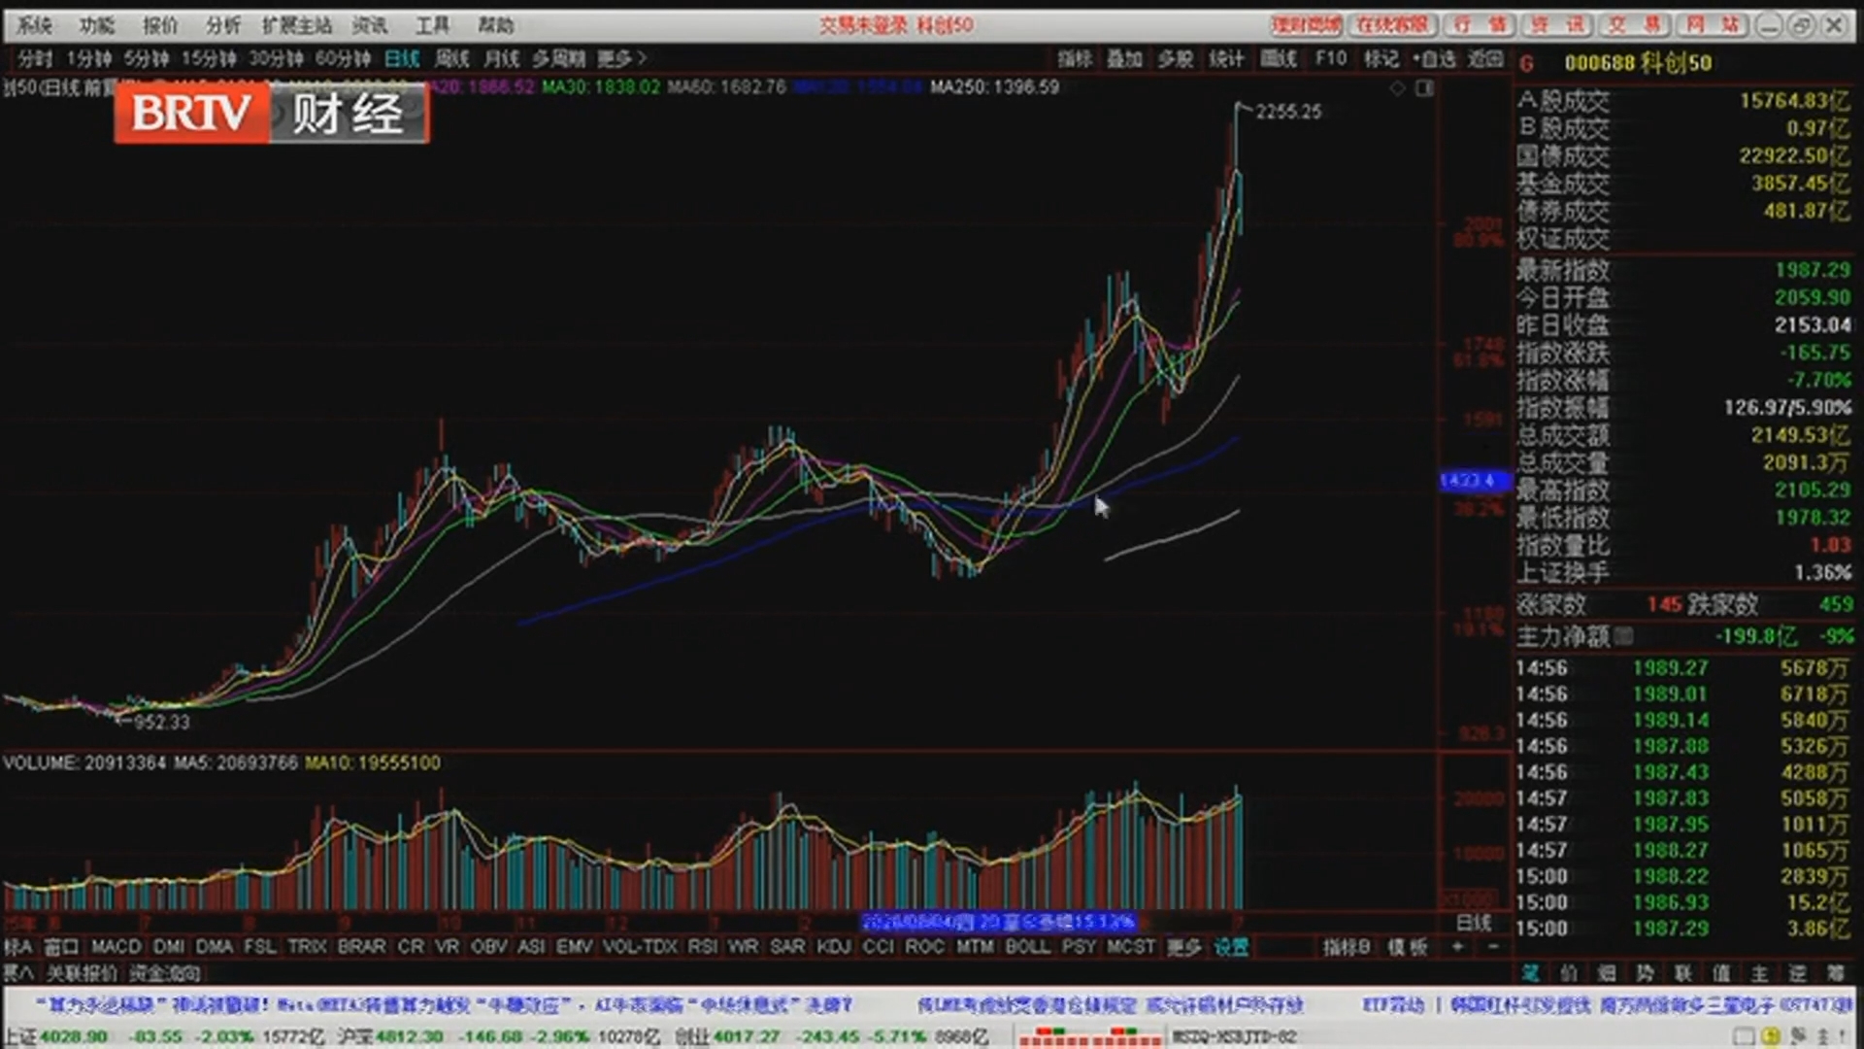Open the 分析 menu
The width and height of the screenshot is (1864, 1049).
point(223,25)
